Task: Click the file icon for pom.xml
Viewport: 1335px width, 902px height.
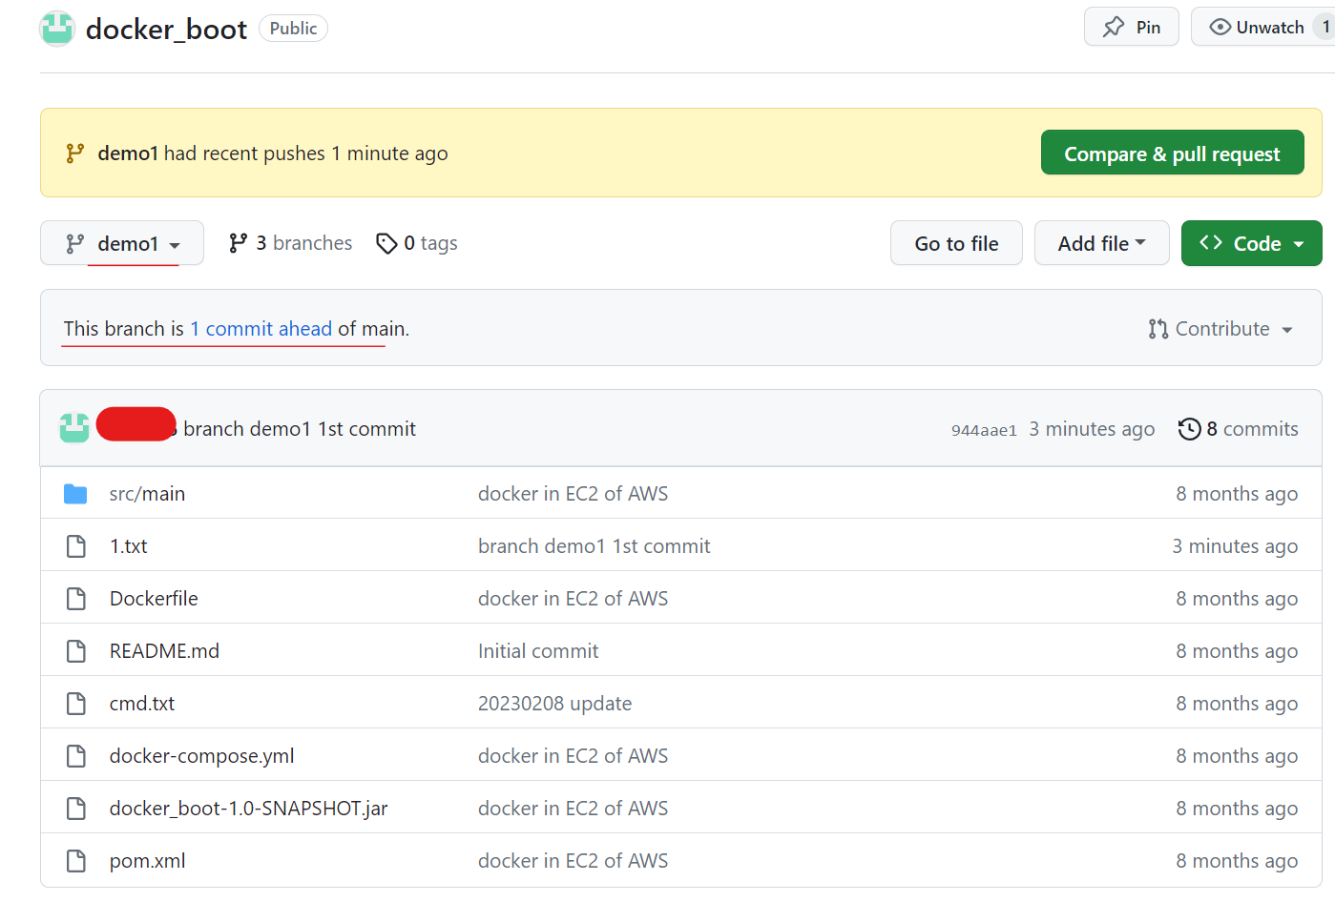Action: pos(76,861)
